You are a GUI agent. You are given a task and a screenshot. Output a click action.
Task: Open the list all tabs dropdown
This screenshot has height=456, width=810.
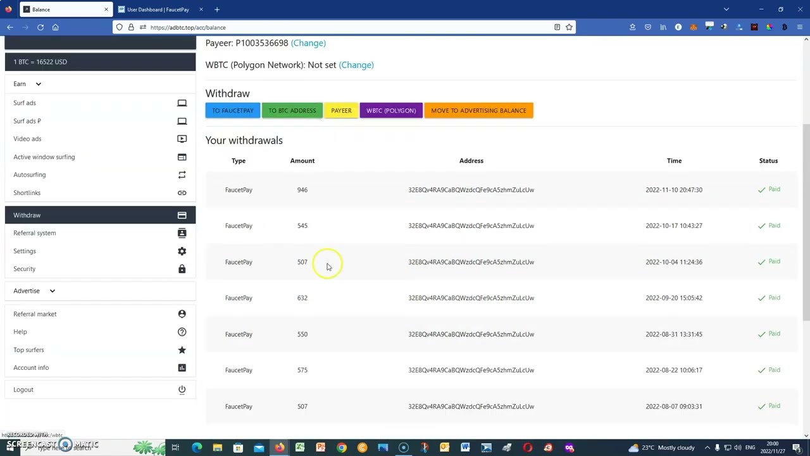726,9
